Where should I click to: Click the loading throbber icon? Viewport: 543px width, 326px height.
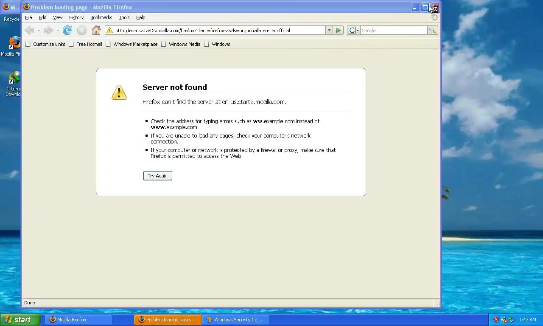click(434, 17)
